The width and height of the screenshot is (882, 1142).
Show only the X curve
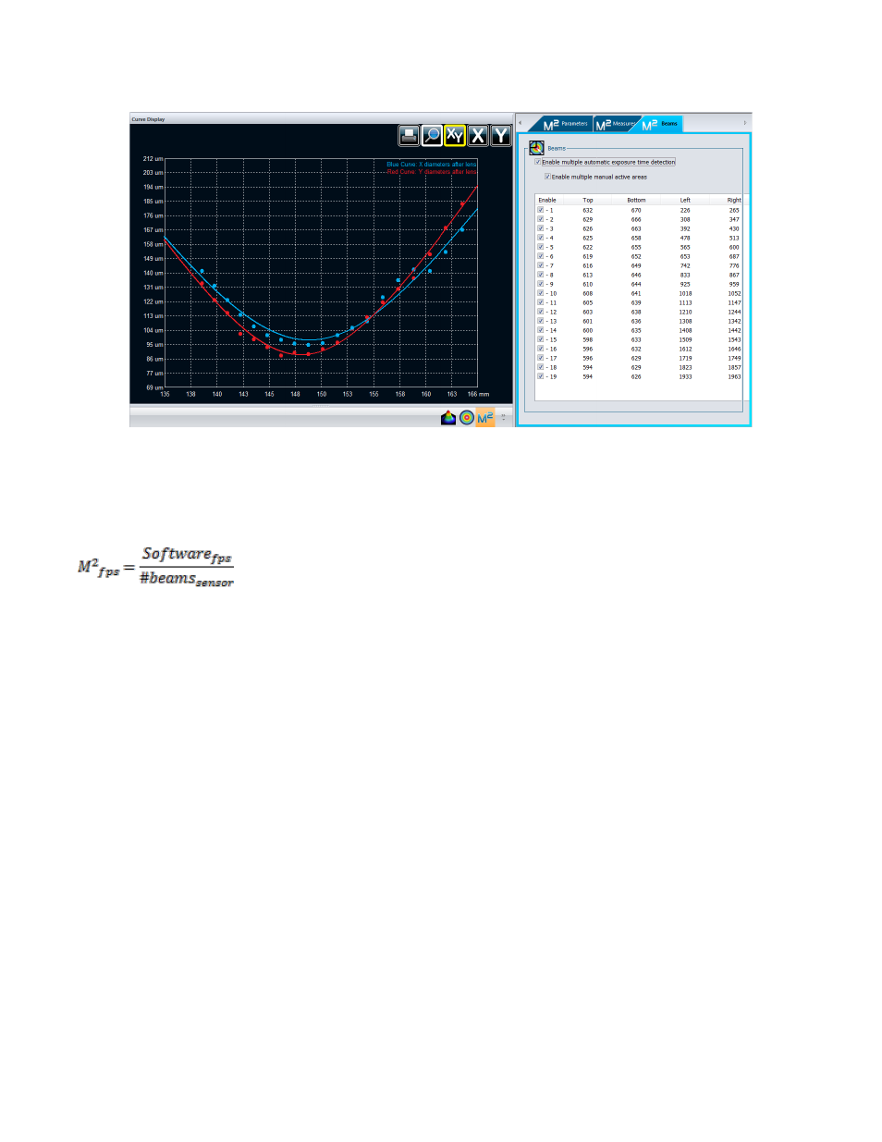pyautogui.click(x=478, y=136)
